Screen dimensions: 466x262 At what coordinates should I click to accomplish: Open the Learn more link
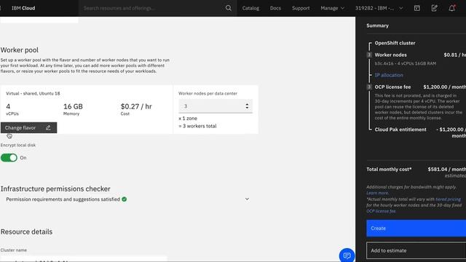click(x=377, y=193)
